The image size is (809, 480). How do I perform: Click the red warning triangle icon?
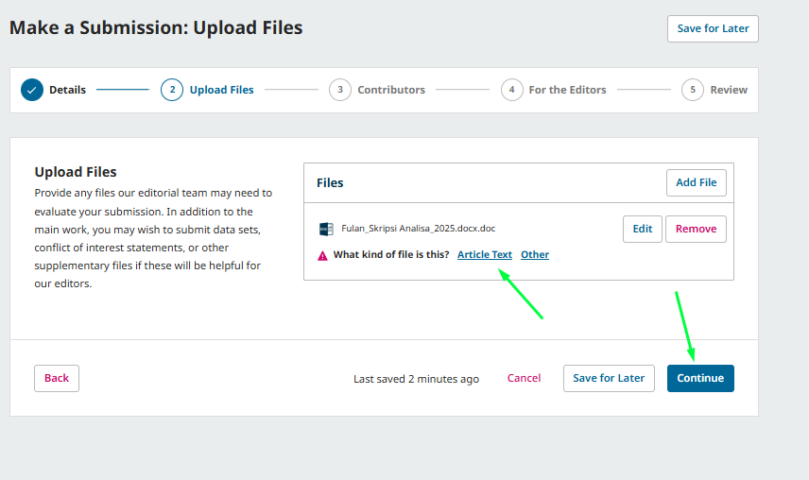(x=322, y=255)
